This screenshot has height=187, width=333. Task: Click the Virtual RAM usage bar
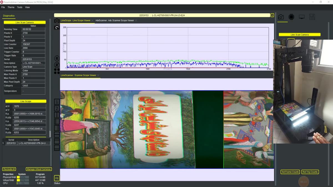[x=23, y=180]
